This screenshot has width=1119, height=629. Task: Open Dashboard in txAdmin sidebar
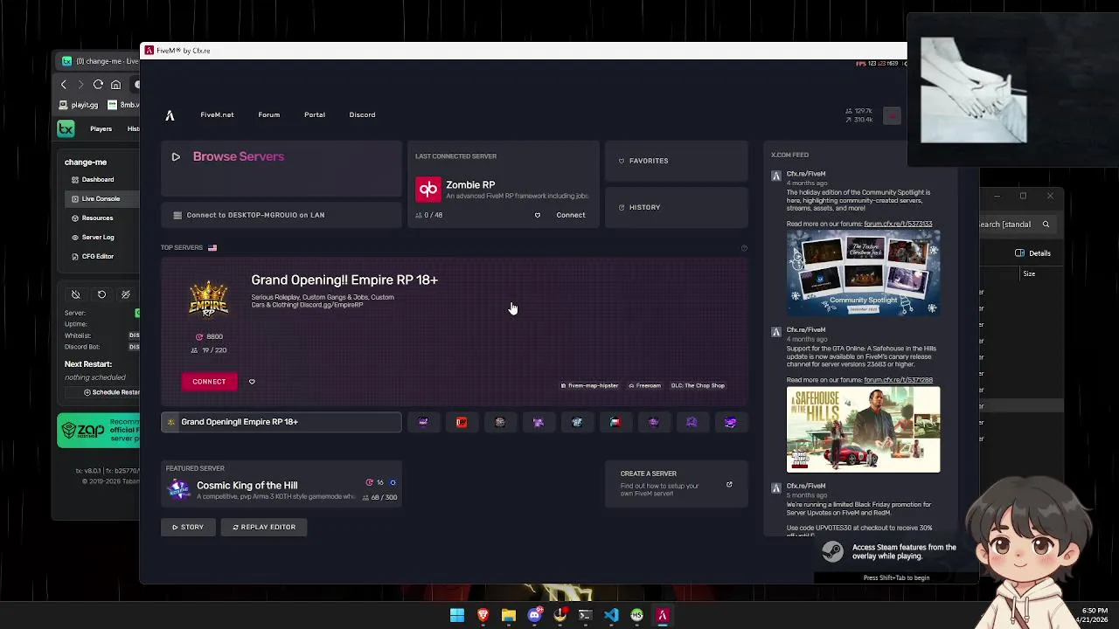[x=98, y=179]
